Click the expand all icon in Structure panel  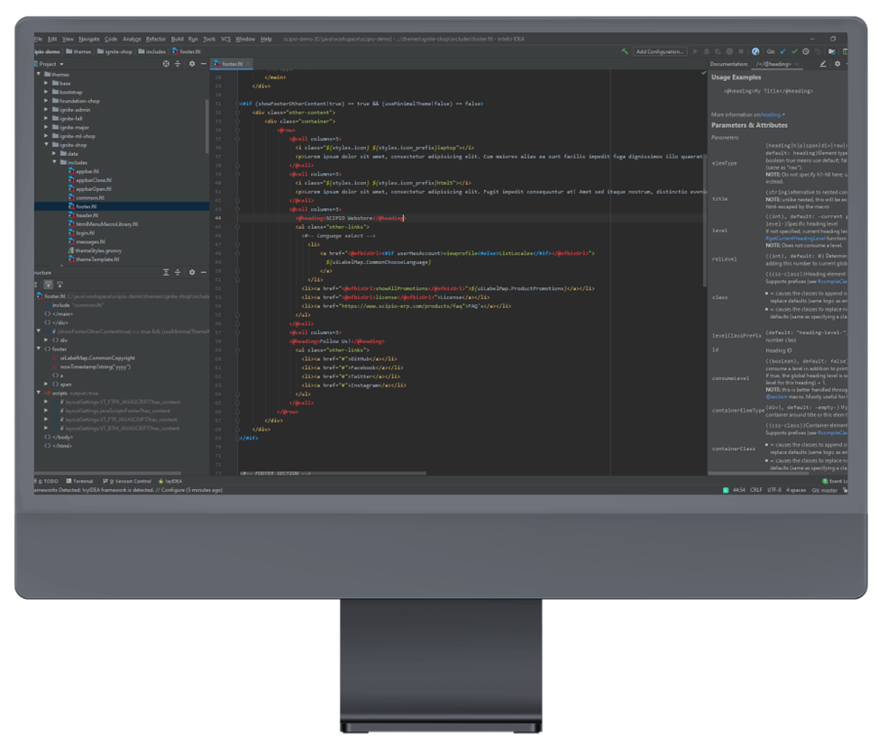pos(166,273)
